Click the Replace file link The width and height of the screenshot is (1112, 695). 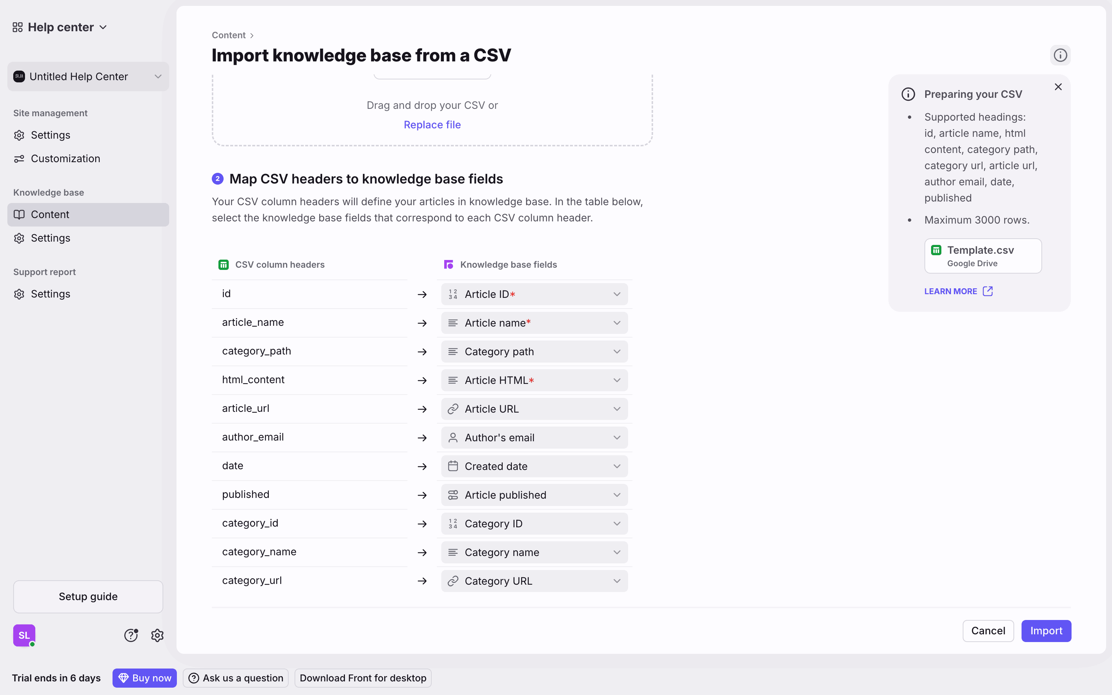[432, 125]
